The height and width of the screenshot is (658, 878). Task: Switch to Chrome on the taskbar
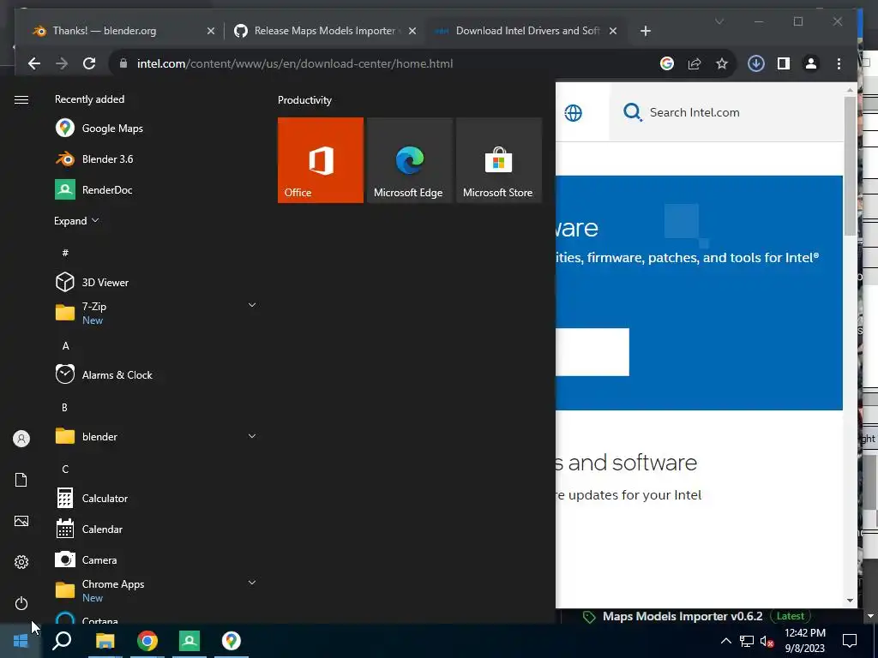pyautogui.click(x=147, y=641)
